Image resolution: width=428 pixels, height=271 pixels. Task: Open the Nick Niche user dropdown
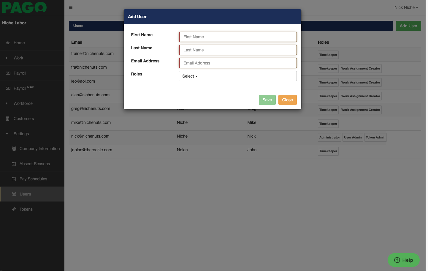pyautogui.click(x=406, y=7)
